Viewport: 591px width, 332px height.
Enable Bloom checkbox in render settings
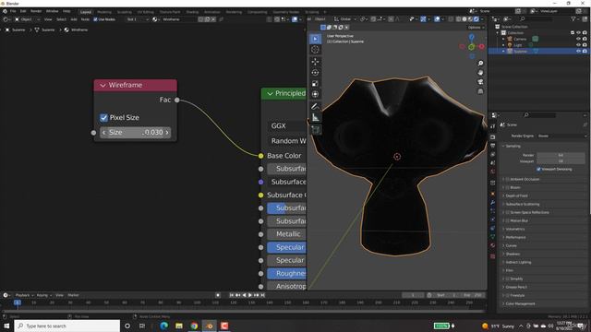[x=507, y=187]
